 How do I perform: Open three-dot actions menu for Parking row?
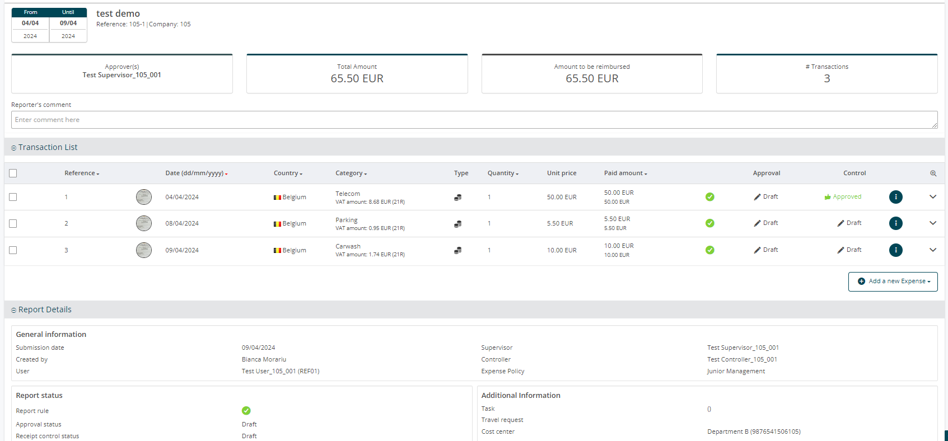895,223
